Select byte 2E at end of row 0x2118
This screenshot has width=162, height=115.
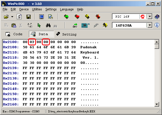74,57
